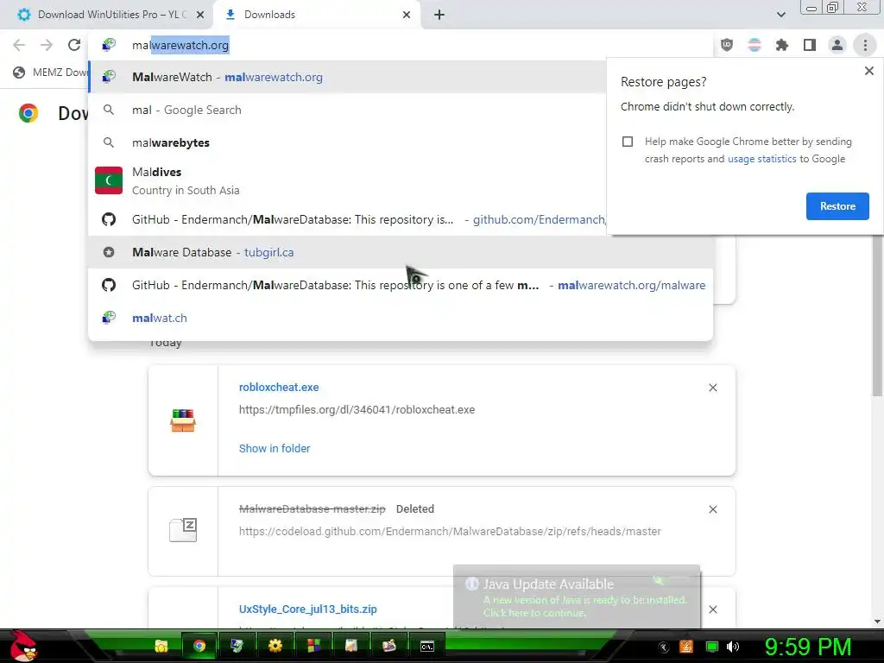Screen dimensions: 884x663
Task: Open robloxcheat.exe download link
Action: coord(279,388)
